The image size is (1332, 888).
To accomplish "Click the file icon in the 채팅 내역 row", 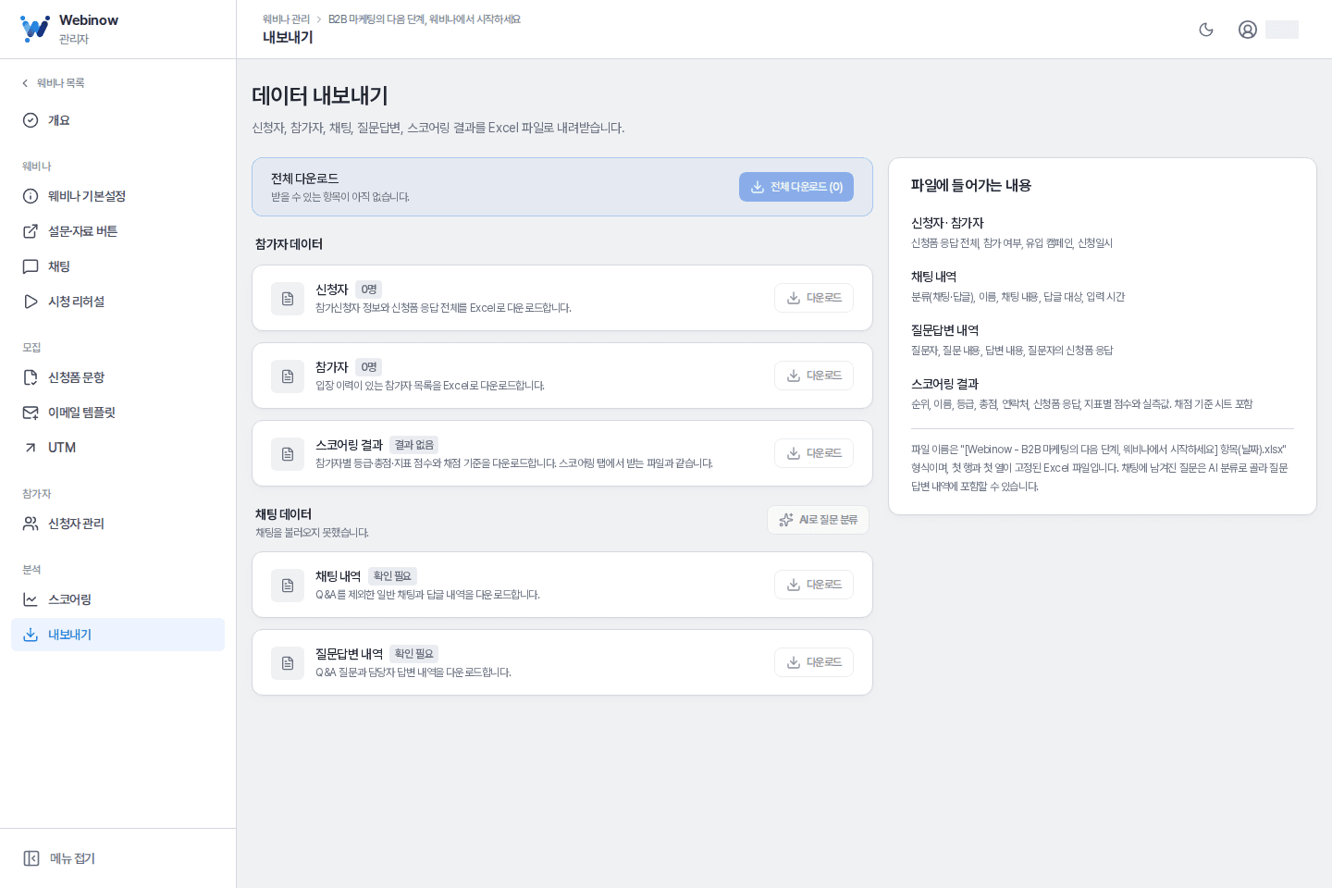I will point(288,586).
